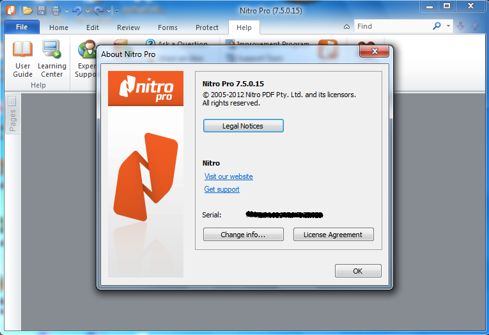Open a file with the folder icon

[27, 11]
